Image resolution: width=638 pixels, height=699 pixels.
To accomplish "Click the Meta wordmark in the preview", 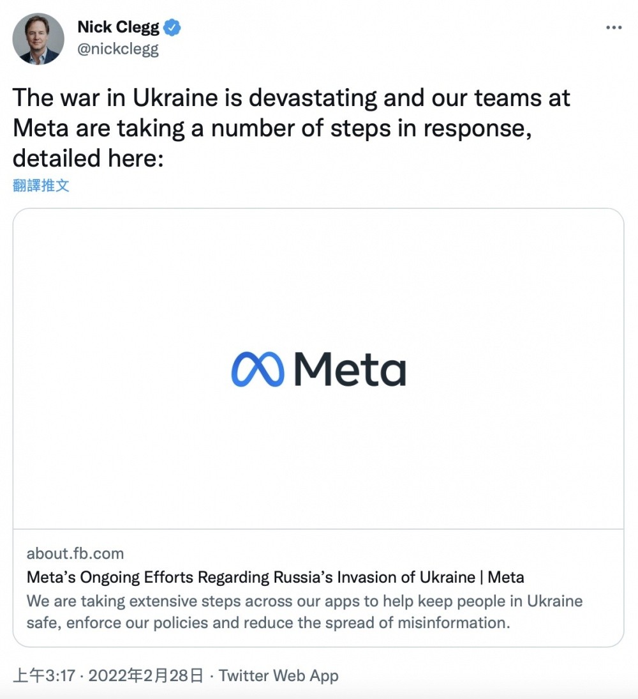I will (x=350, y=369).
